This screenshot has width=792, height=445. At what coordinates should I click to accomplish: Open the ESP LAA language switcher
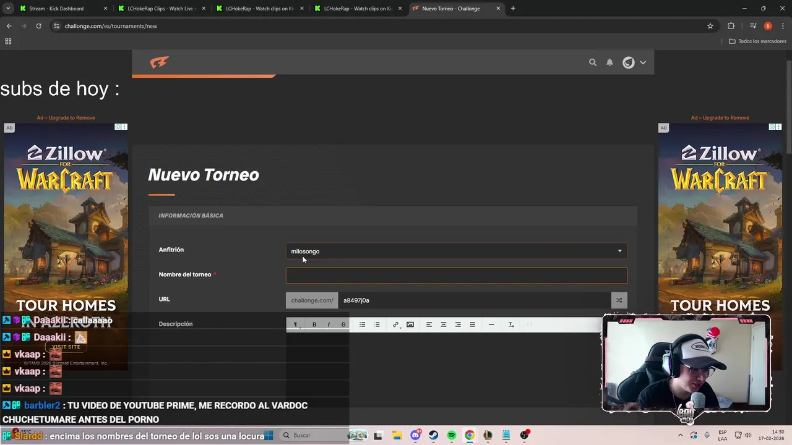click(x=723, y=435)
